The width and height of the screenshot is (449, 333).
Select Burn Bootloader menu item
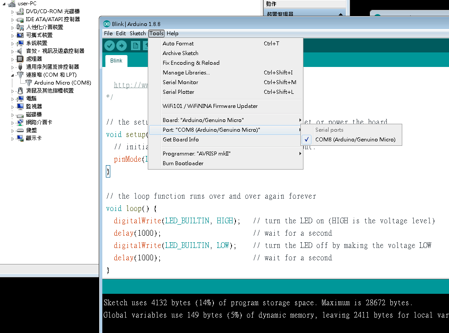[x=226, y=163]
